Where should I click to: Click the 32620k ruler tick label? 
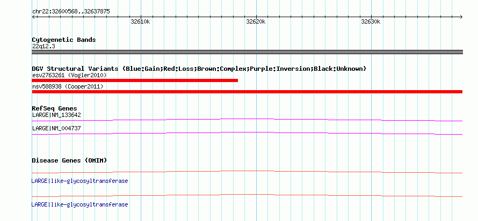point(256,21)
